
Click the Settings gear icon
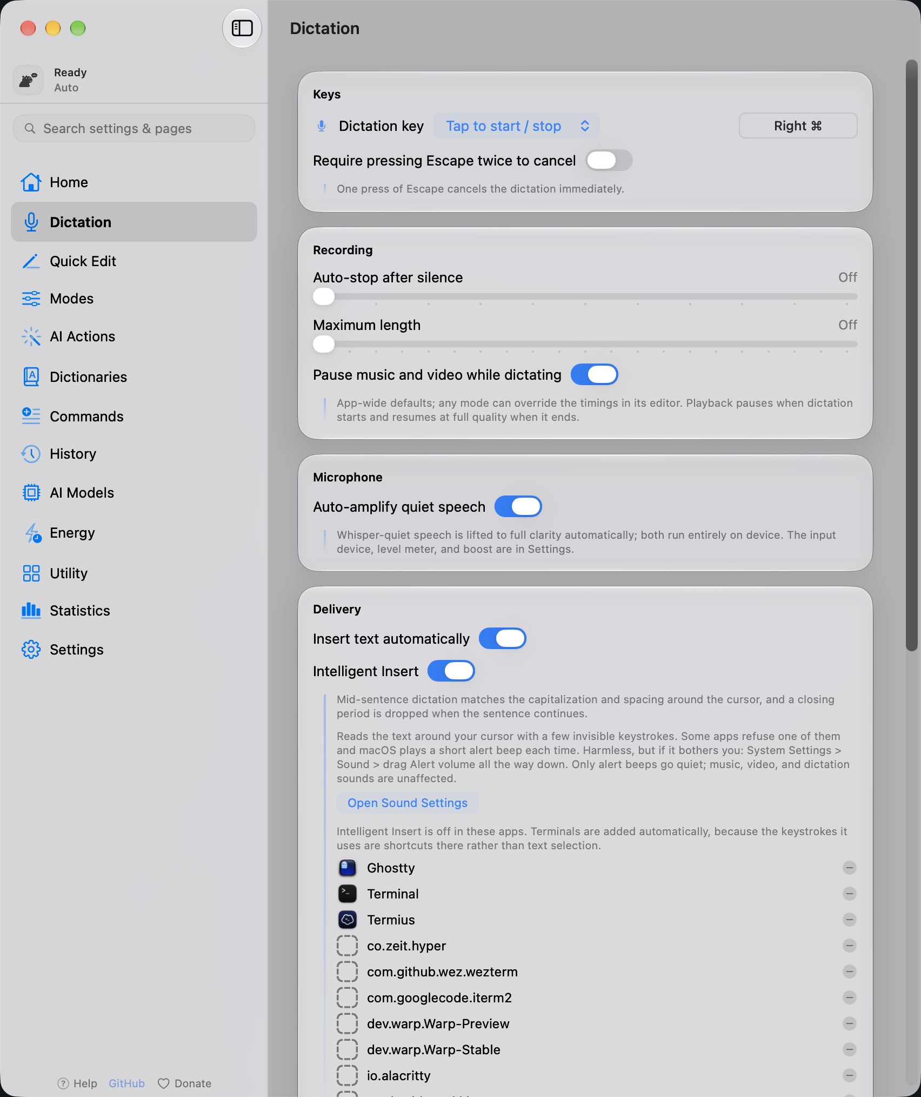click(31, 649)
